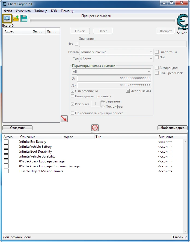The image size is (190, 242).
Task: Click cheat table scrollbar down arrow
Action: 185,231
